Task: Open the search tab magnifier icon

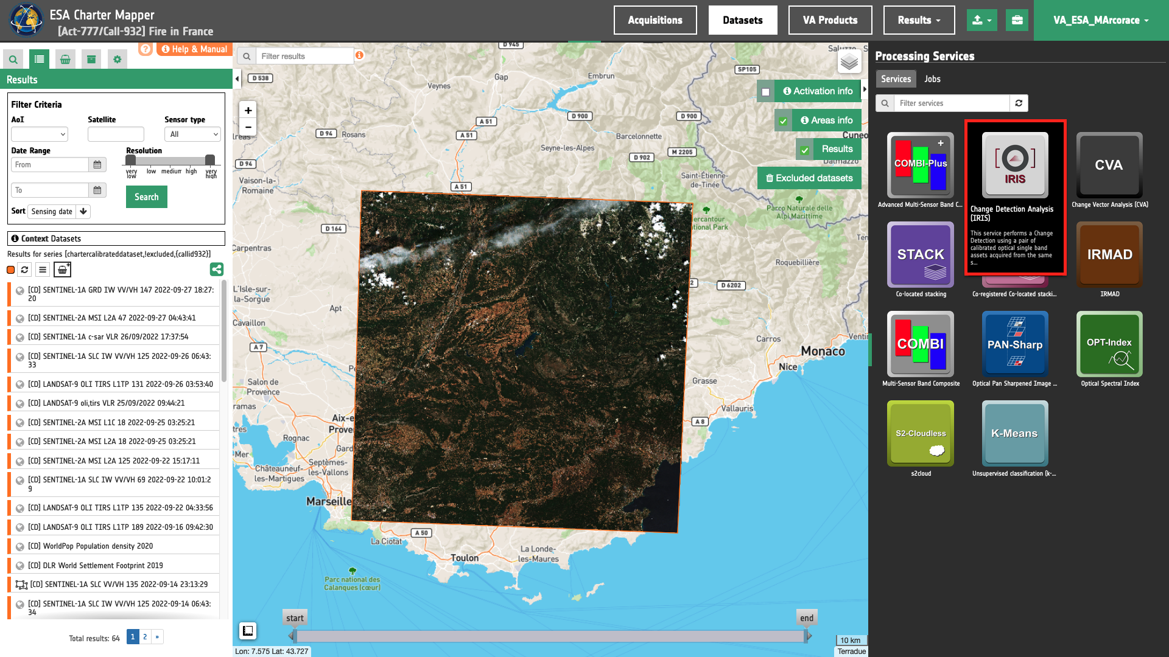Action: [x=13, y=59]
